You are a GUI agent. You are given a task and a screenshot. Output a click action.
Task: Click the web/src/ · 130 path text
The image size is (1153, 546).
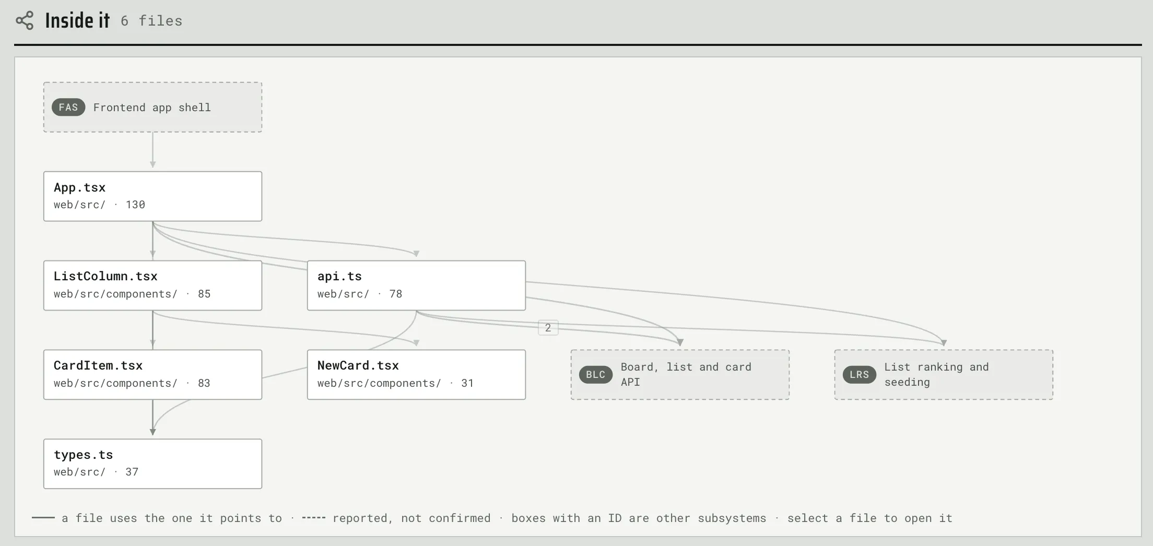pyautogui.click(x=99, y=205)
